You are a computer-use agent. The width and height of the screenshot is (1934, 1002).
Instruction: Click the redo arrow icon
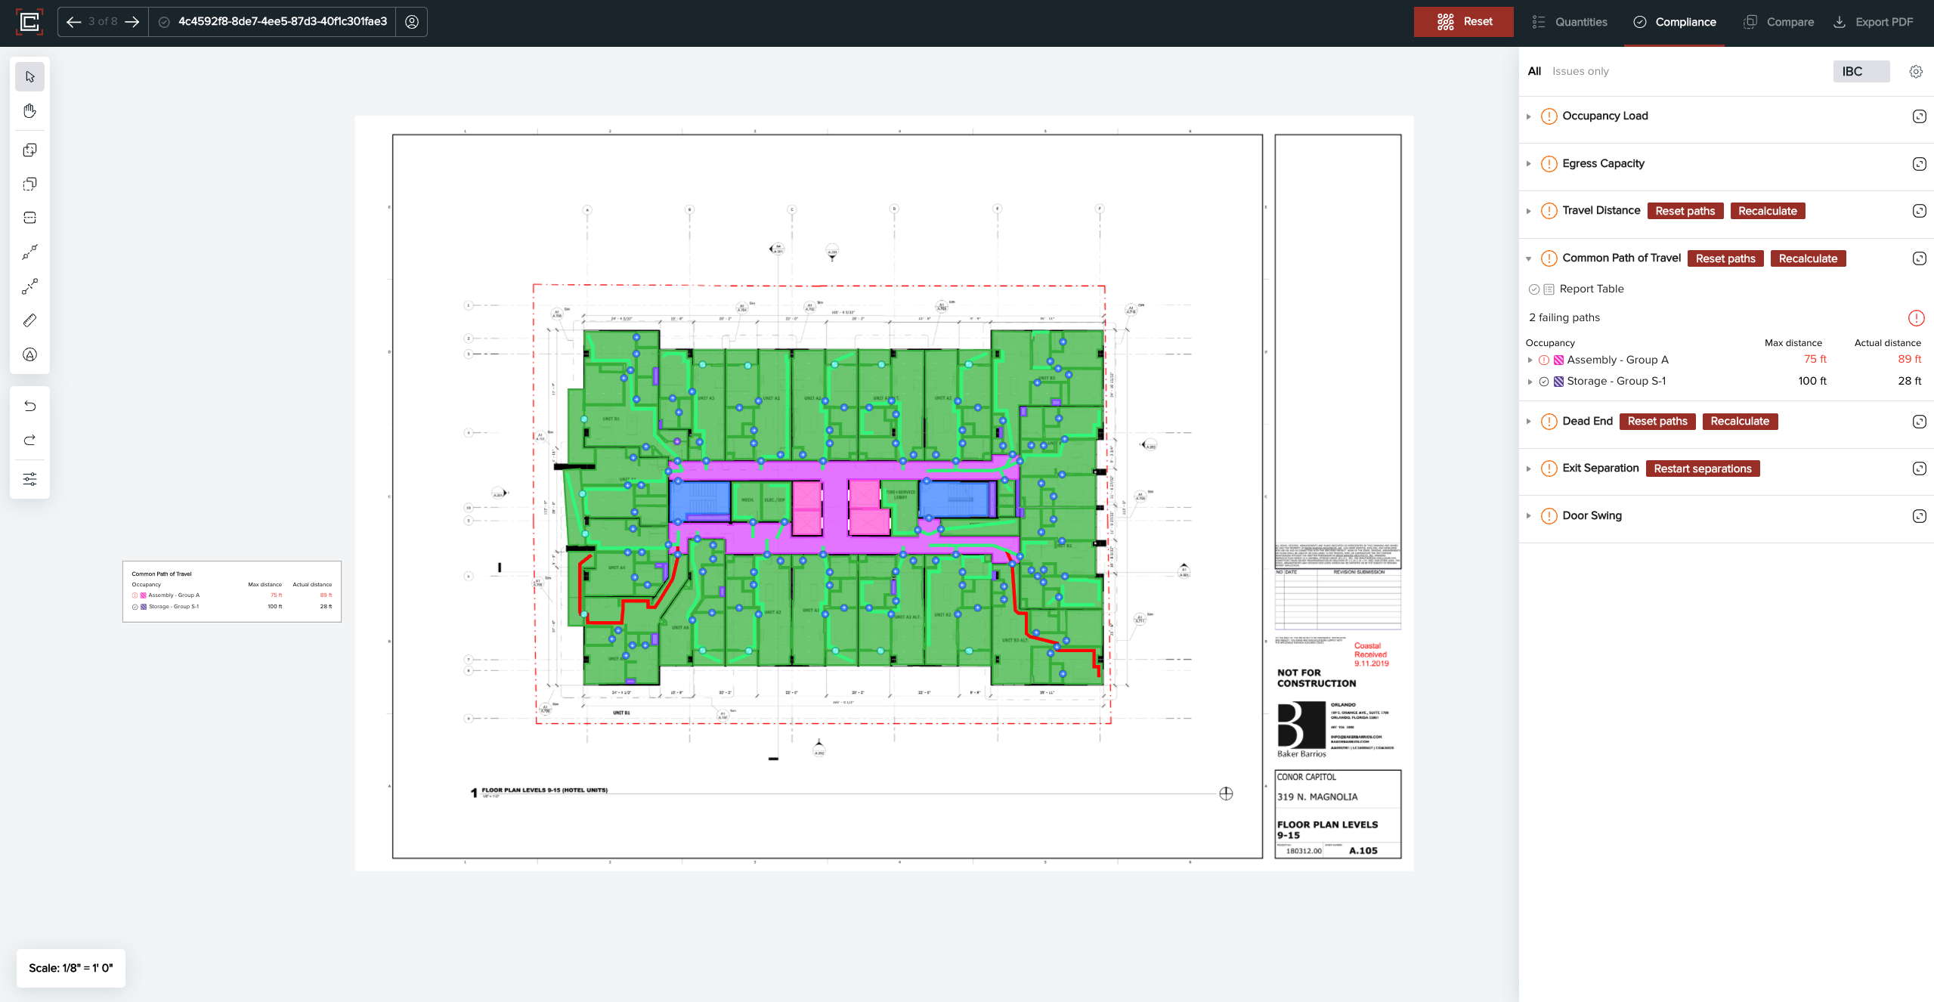[x=29, y=440]
